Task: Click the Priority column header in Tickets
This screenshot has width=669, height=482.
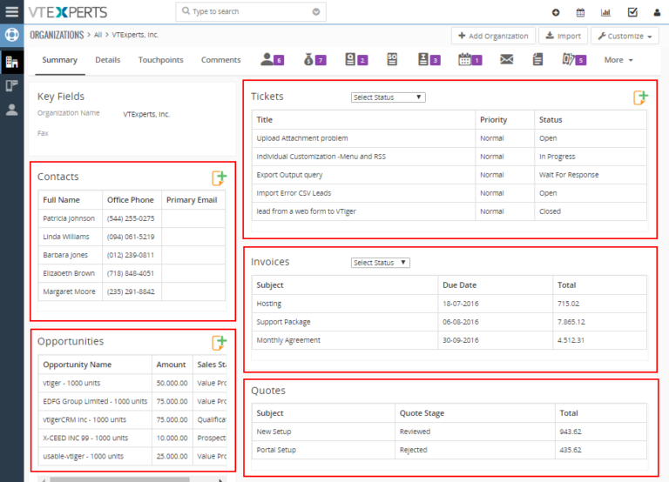Action: (x=493, y=120)
